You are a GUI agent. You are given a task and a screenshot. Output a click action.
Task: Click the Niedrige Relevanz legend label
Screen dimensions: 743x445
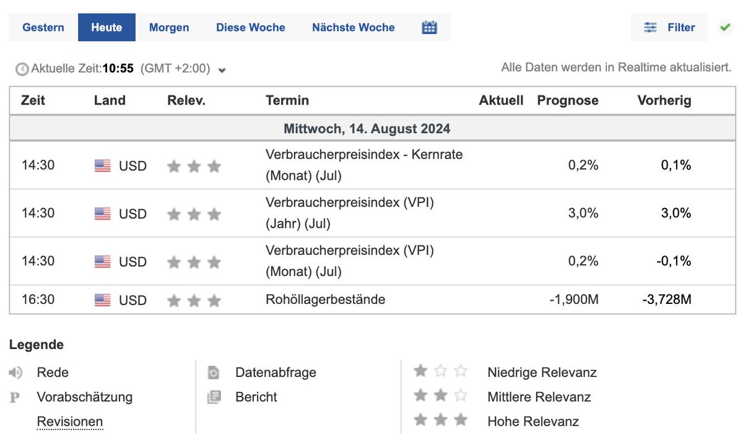pyautogui.click(x=542, y=373)
